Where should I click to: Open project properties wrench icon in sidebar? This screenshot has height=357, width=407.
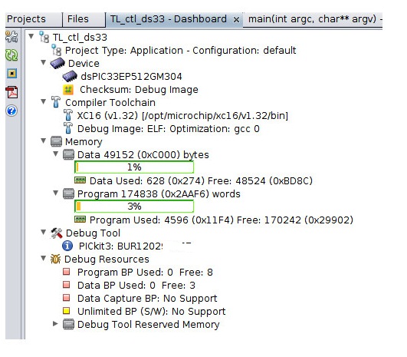11,36
